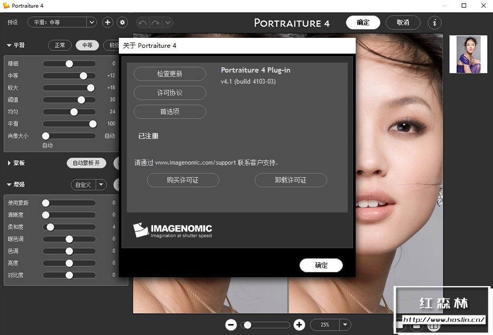Select the 中等 smoothing preset
The width and height of the screenshot is (493, 335).
click(x=87, y=45)
